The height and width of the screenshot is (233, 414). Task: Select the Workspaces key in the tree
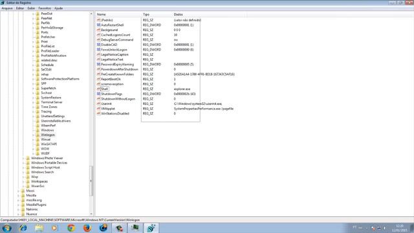(x=39, y=181)
